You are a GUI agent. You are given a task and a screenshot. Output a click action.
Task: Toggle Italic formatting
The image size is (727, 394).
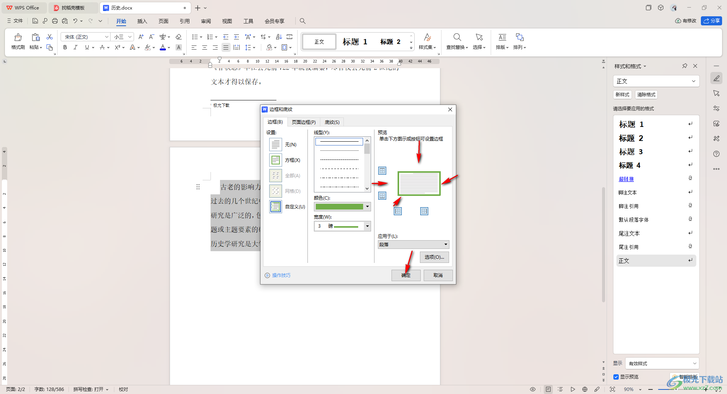[75, 47]
